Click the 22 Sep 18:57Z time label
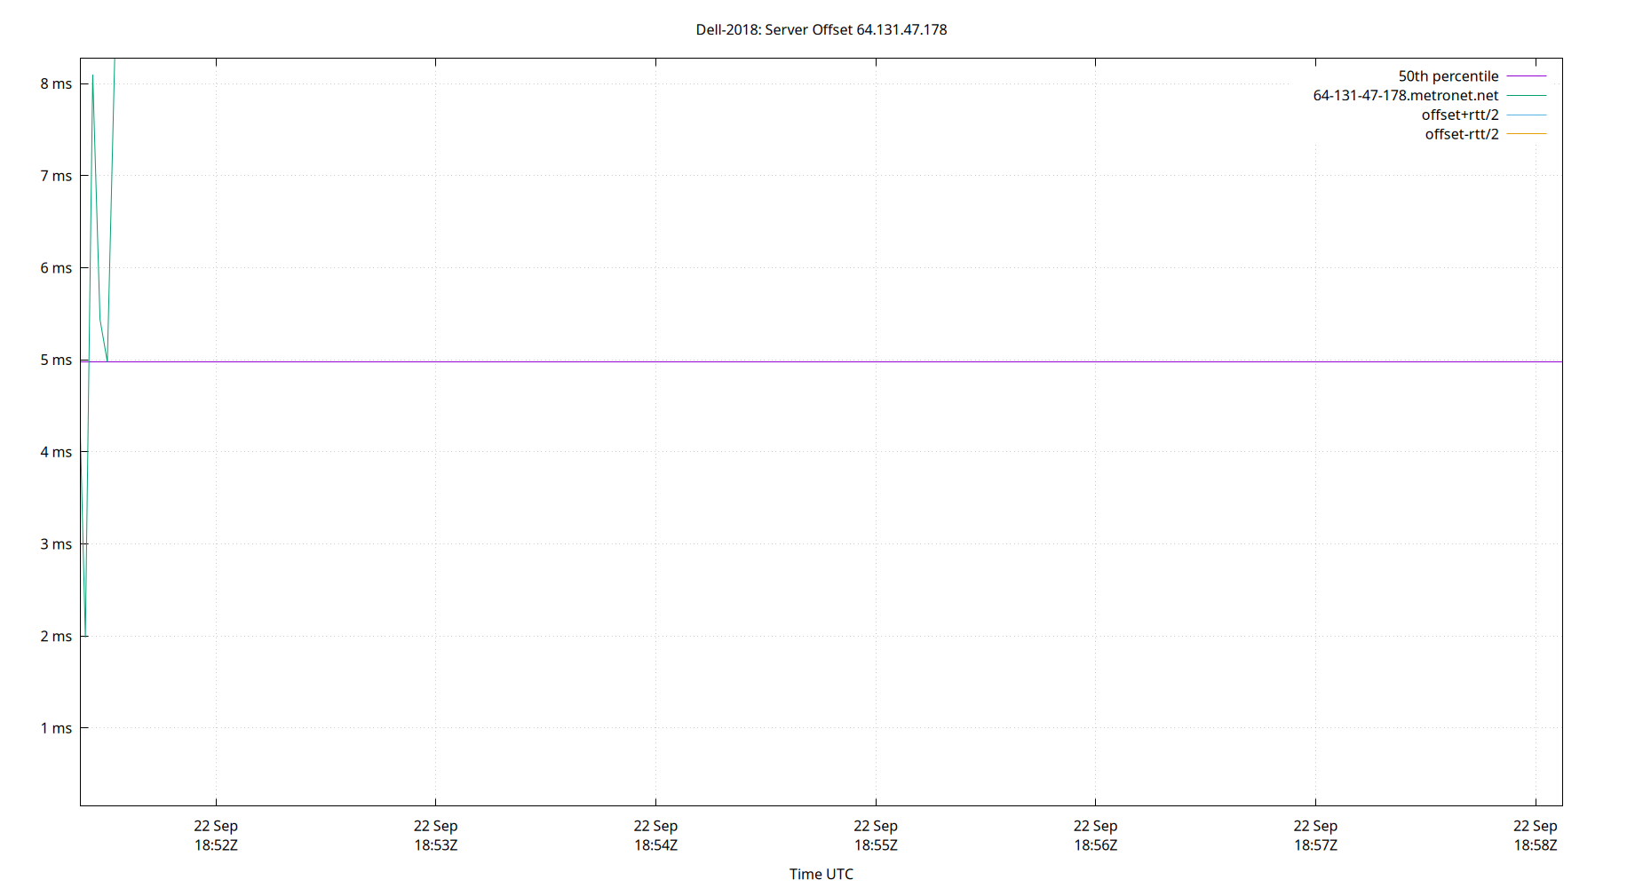1643x888 pixels. click(1315, 836)
